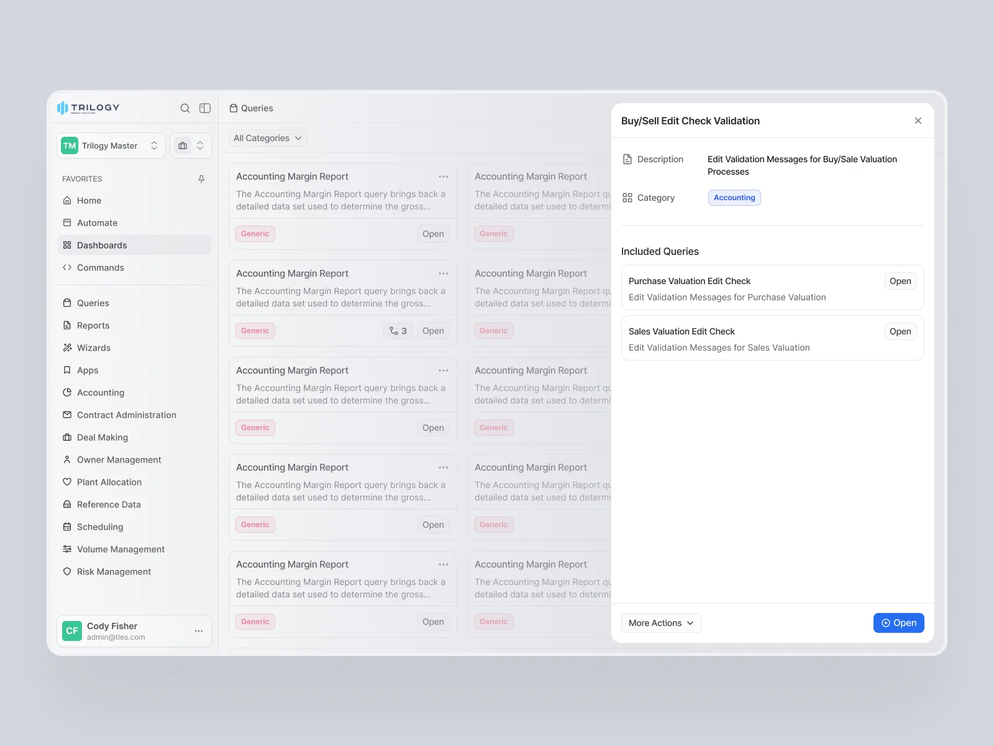Click the Owner Management person icon
The width and height of the screenshot is (994, 746).
tap(67, 459)
